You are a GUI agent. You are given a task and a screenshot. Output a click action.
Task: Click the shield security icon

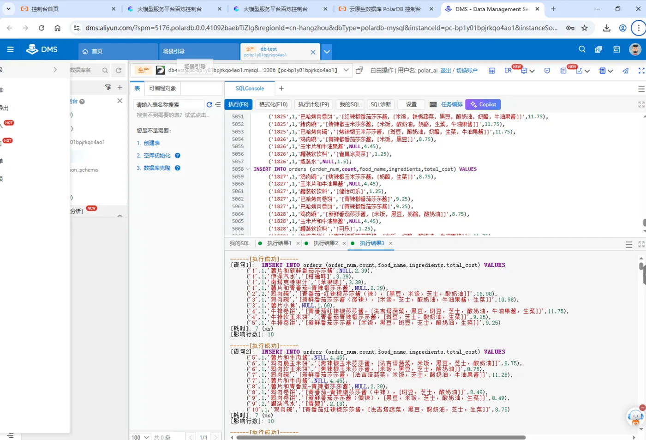point(547,71)
